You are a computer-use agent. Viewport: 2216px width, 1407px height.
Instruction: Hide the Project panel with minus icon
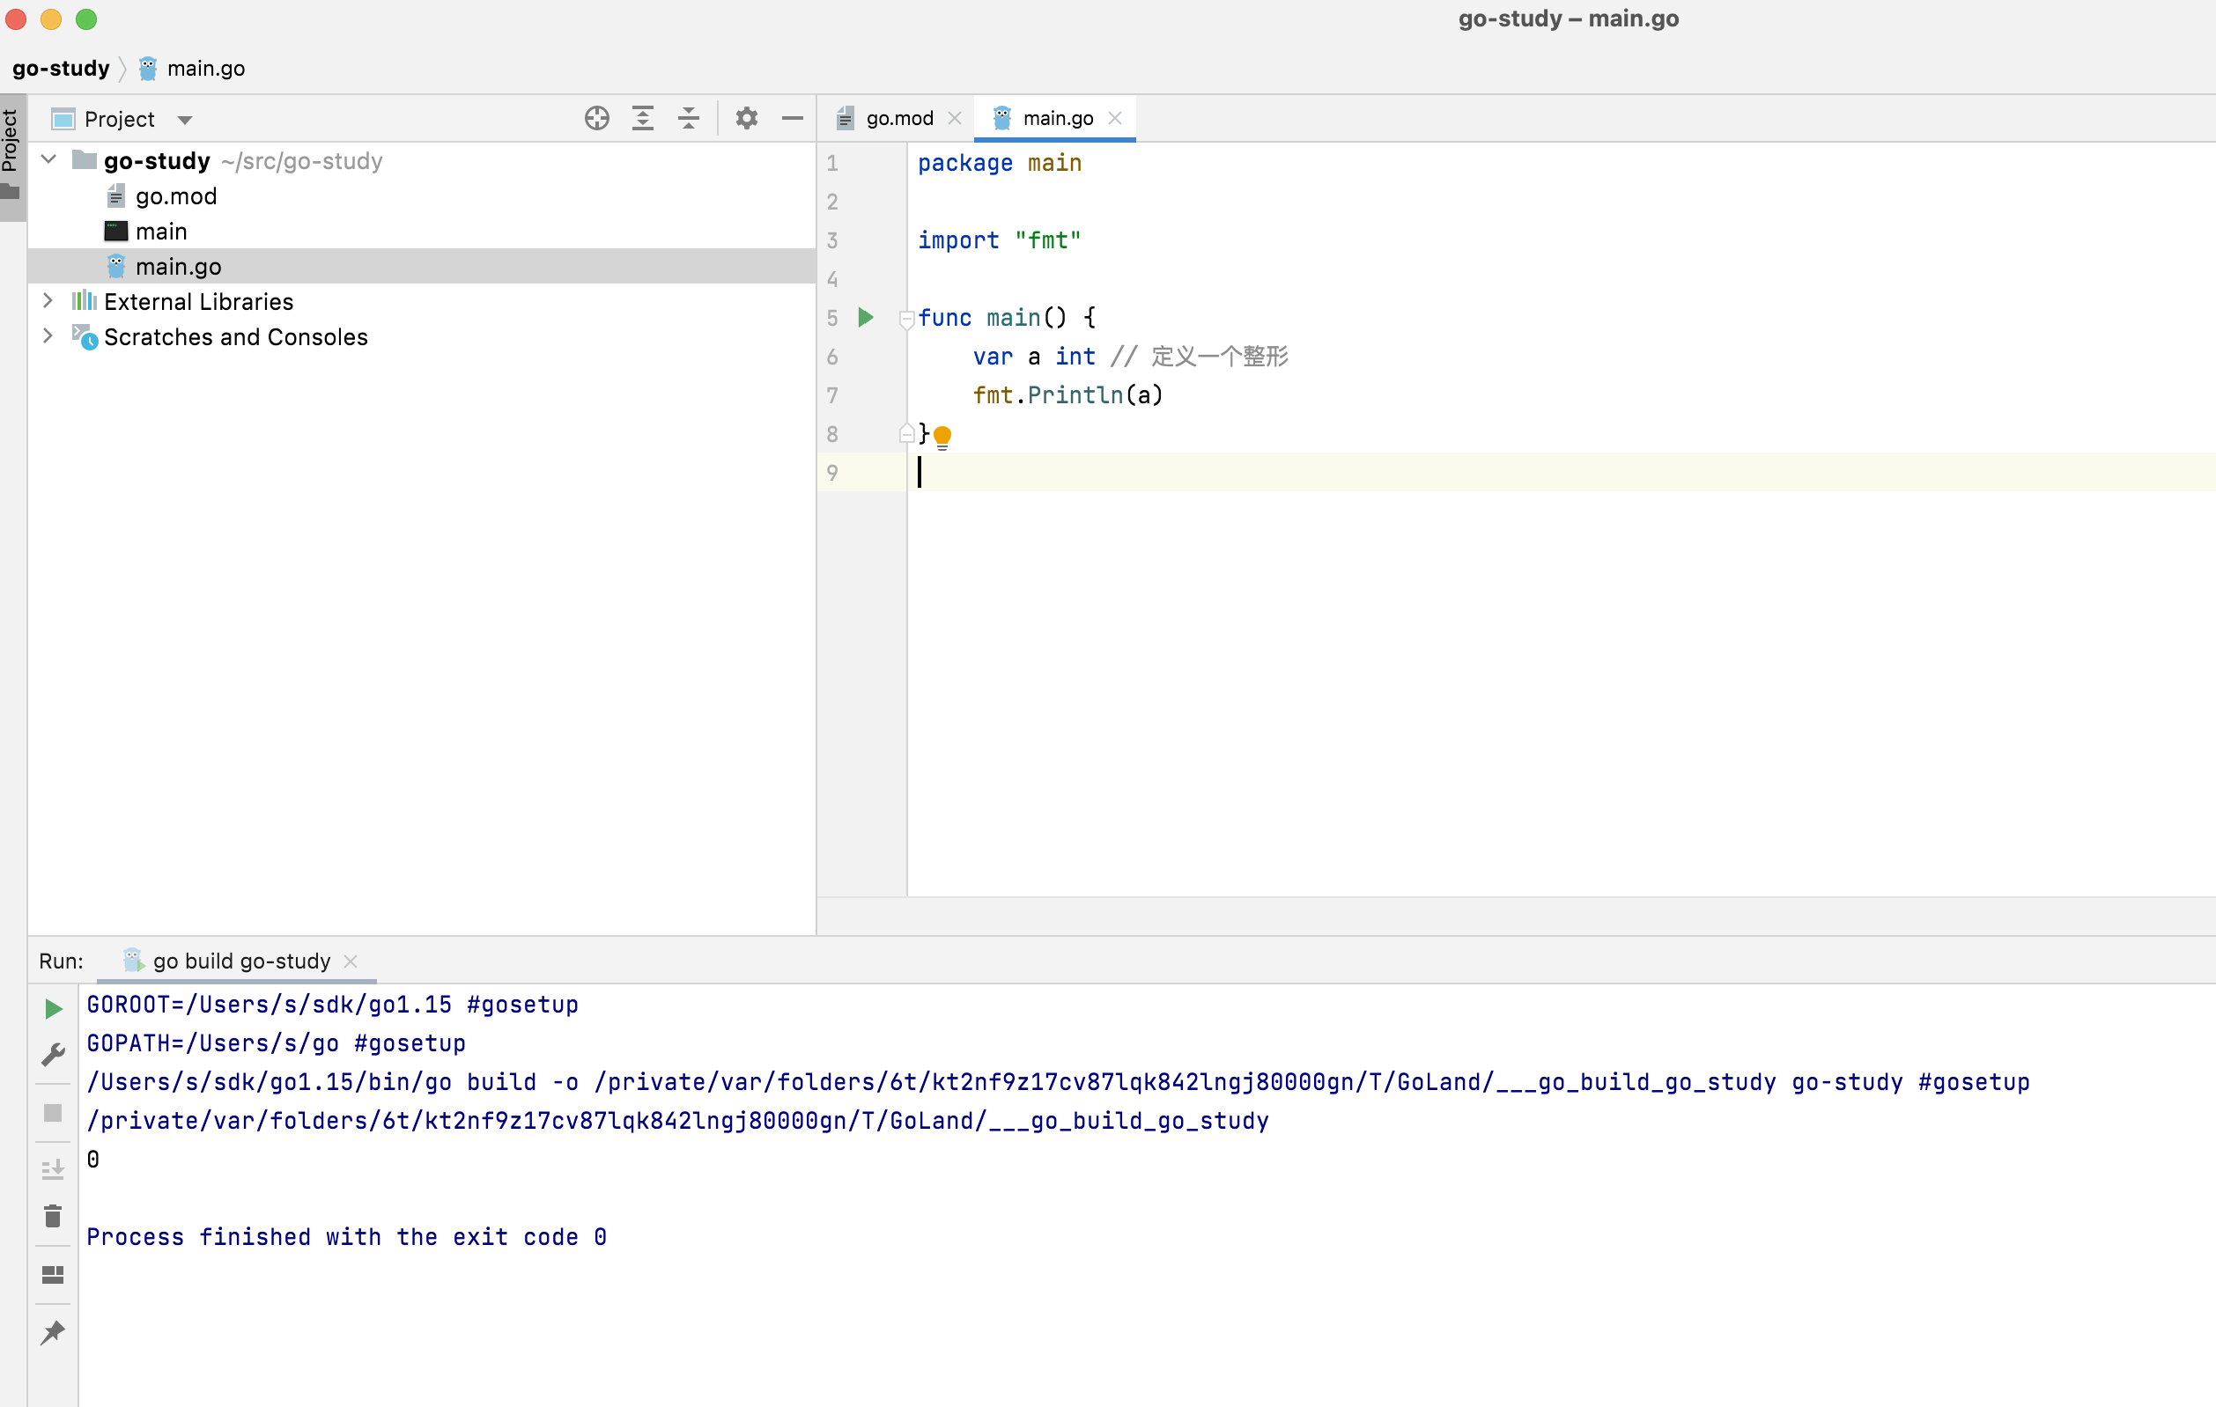(x=793, y=119)
